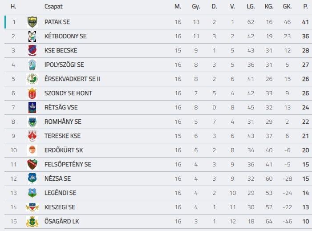Click the M. matches played header
The image size is (312, 231).
[178, 7]
